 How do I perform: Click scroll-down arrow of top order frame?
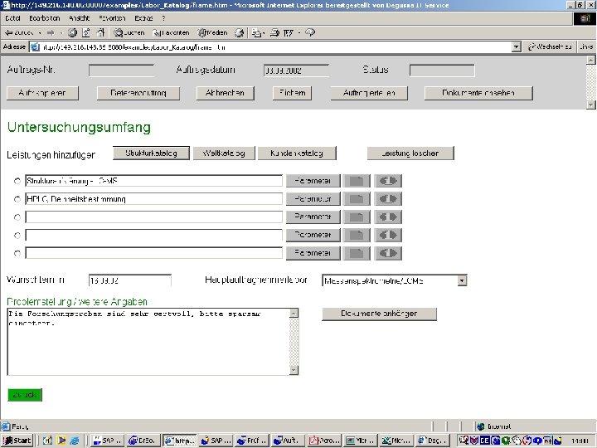point(590,104)
